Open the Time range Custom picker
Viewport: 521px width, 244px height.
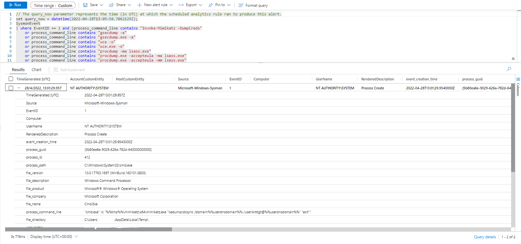(x=53, y=5)
